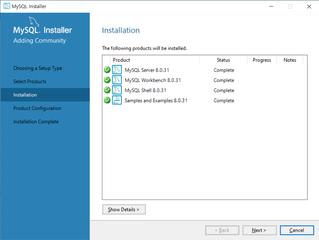The width and height of the screenshot is (319, 240).
Task: Click the MySQL Server 8.0.31 product icon
Action: 117,70
